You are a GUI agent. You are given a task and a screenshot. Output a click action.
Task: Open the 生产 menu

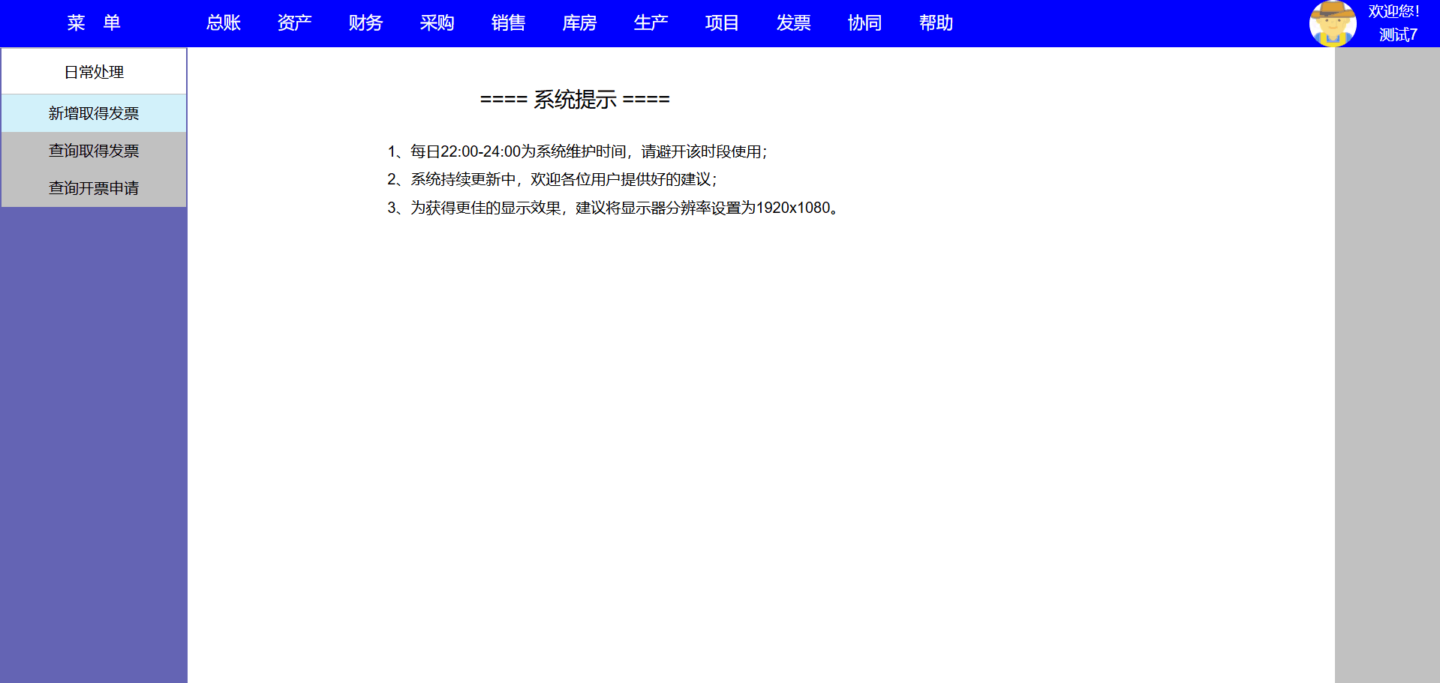point(651,23)
